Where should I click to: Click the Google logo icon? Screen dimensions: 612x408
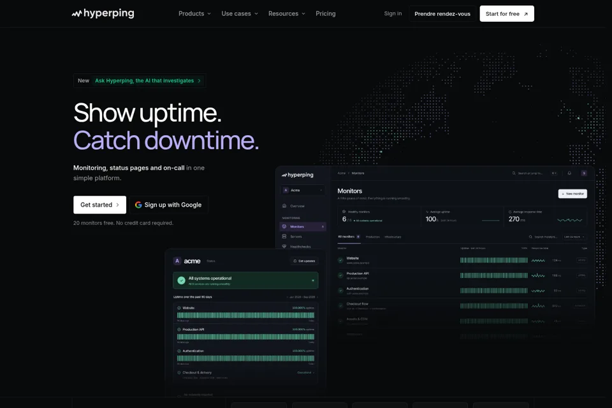click(x=138, y=205)
